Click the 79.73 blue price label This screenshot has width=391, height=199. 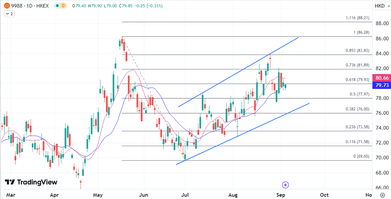pyautogui.click(x=380, y=85)
